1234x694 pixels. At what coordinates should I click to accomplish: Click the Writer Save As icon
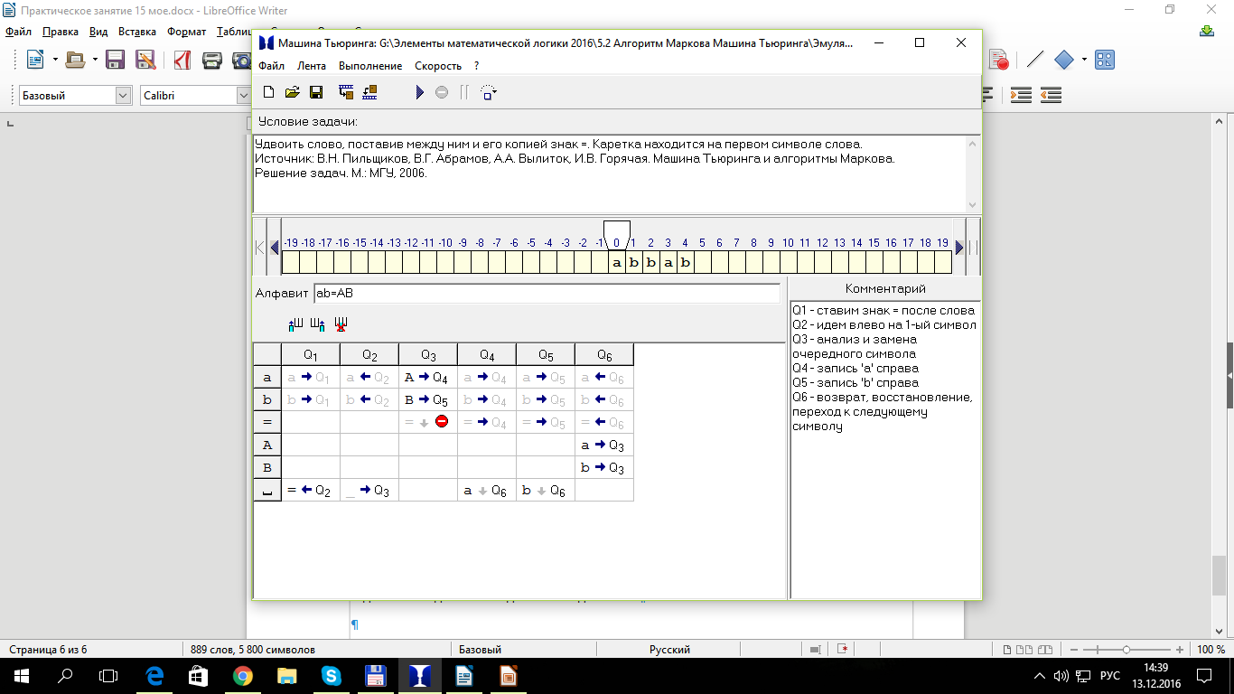[x=145, y=61]
